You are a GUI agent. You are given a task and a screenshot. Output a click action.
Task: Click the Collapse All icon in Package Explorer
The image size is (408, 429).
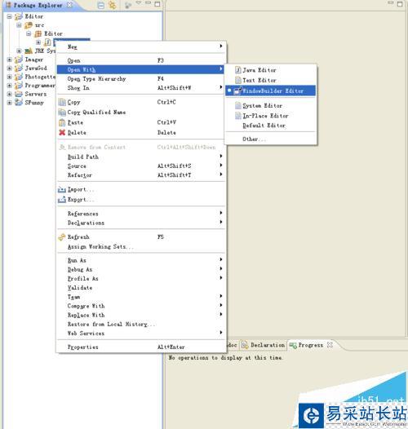coord(101,5)
